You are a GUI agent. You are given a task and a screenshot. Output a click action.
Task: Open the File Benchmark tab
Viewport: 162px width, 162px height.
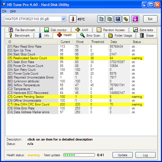coord(22,30)
